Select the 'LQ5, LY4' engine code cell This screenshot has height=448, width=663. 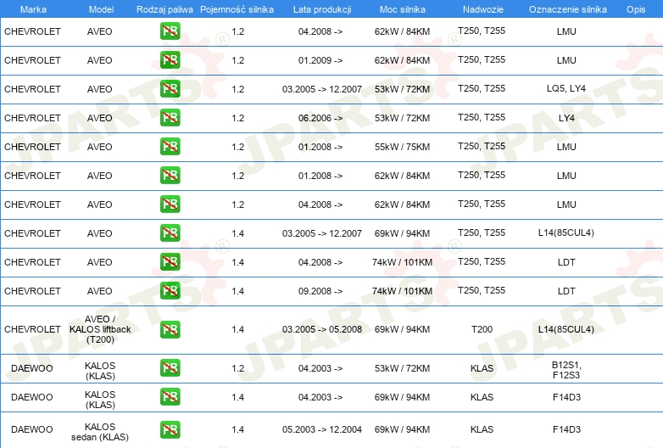point(566,88)
